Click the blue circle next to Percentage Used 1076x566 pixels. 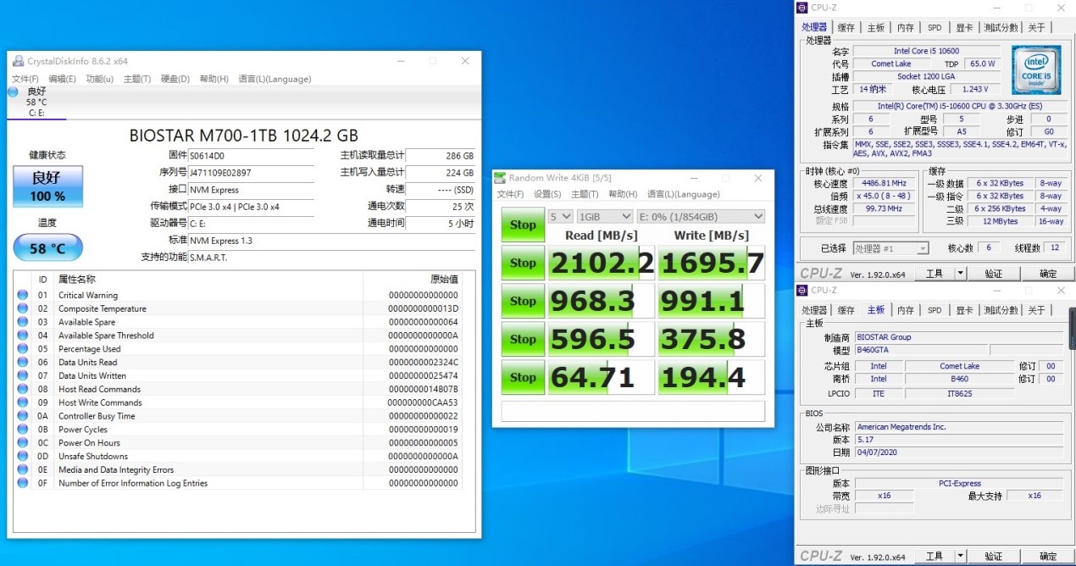tap(22, 349)
